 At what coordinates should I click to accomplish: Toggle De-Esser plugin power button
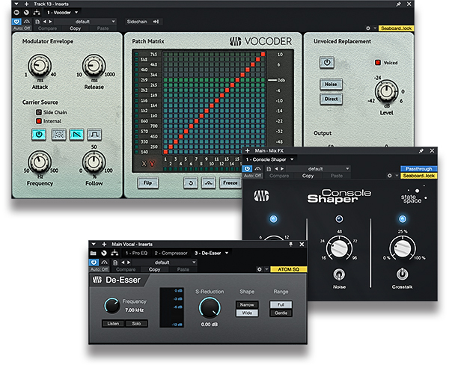94,263
